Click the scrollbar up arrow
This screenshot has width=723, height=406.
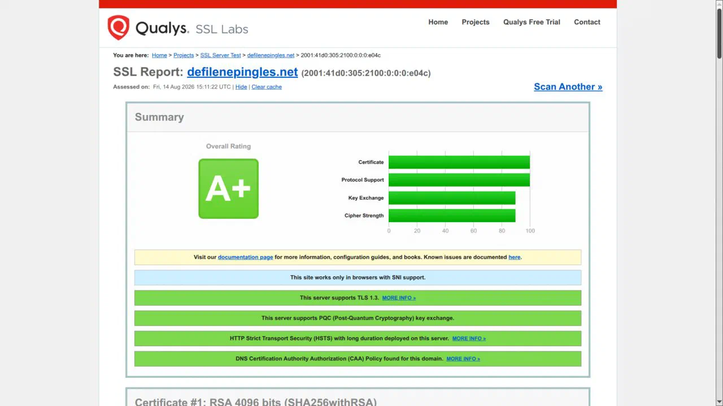click(x=719, y=4)
